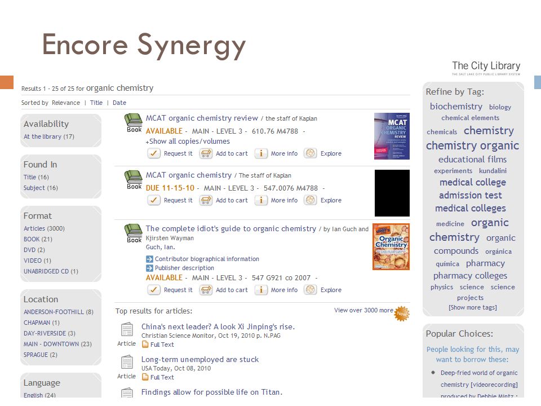Sort results by Relevance
Viewport: 541px width, 406px height.
point(66,103)
